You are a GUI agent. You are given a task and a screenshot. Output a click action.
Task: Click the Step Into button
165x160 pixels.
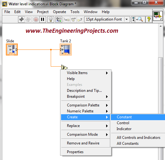[67, 20]
